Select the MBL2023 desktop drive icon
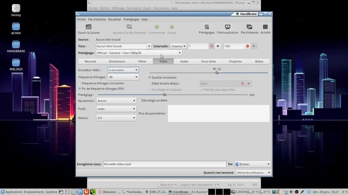Screen dimensions: 348x195 pos(16,63)
